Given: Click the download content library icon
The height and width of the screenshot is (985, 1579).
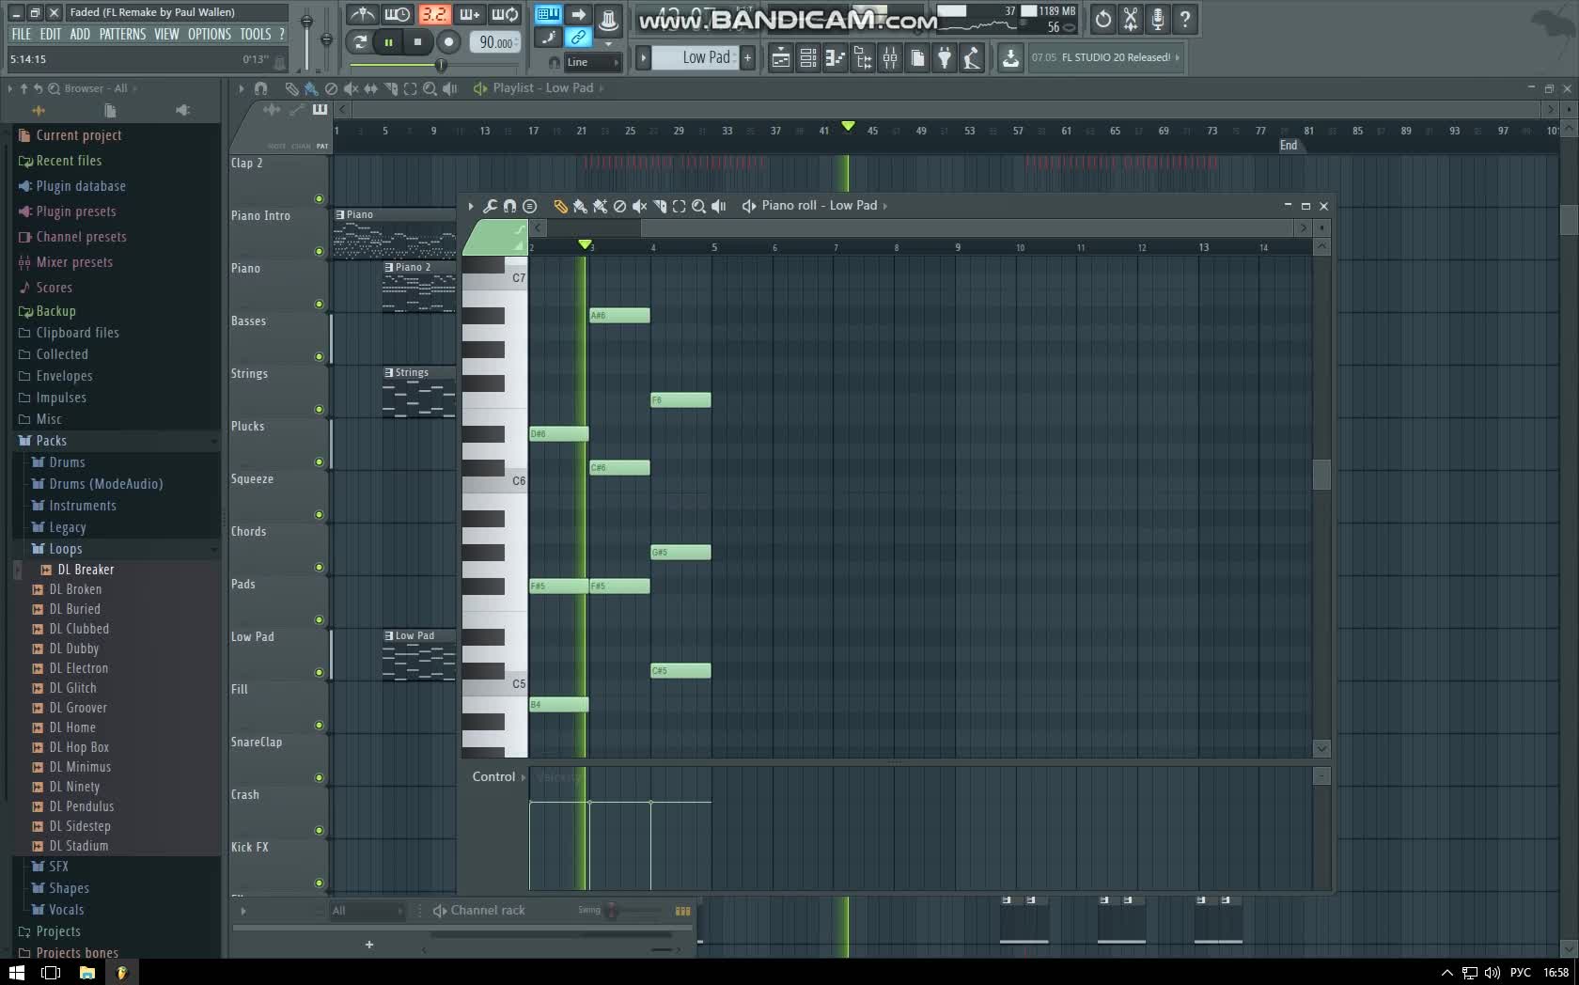Looking at the screenshot, I should click(x=1010, y=58).
